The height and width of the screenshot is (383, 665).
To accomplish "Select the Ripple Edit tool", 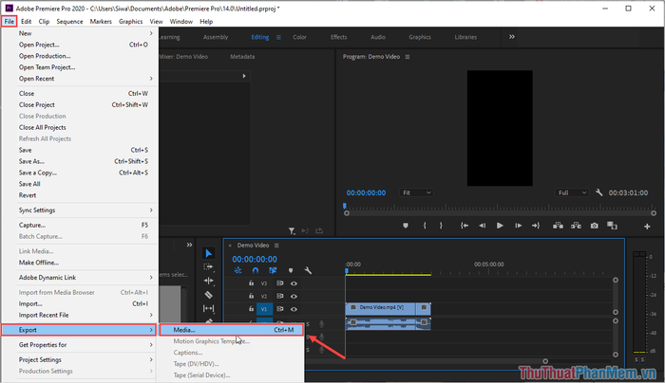I will click(x=208, y=281).
